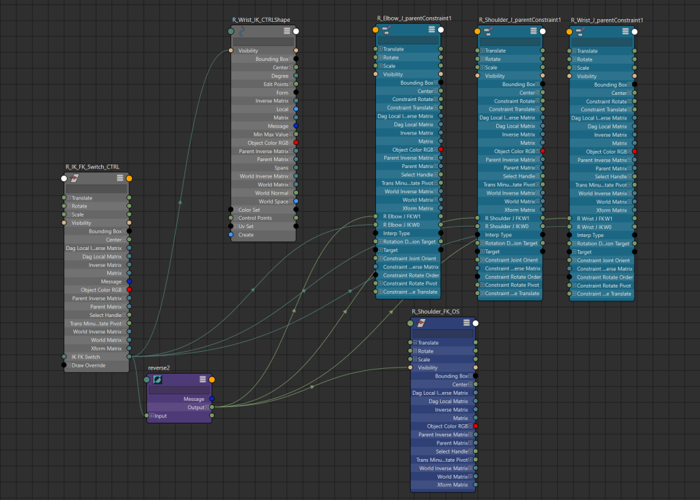Toggle attribute display on R_IK_FK_Switch_CTRL node
The width and height of the screenshot is (700, 500).
tap(120, 178)
